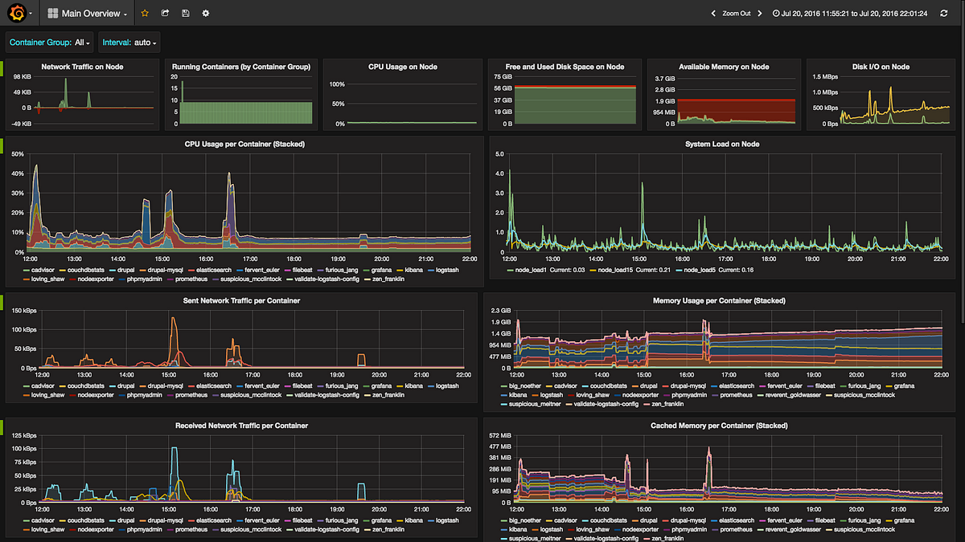Save the dashboard with the disk icon
Image resolution: width=965 pixels, height=542 pixels.
185,13
